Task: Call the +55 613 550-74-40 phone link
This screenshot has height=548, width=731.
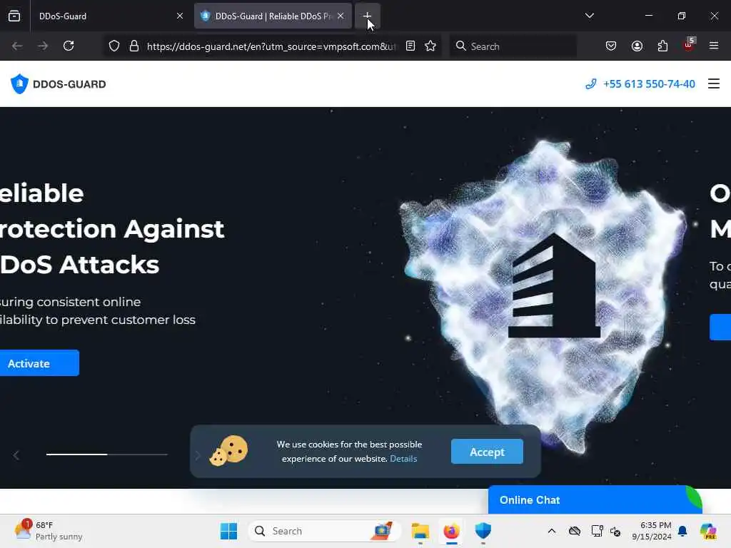Action: tap(640, 84)
